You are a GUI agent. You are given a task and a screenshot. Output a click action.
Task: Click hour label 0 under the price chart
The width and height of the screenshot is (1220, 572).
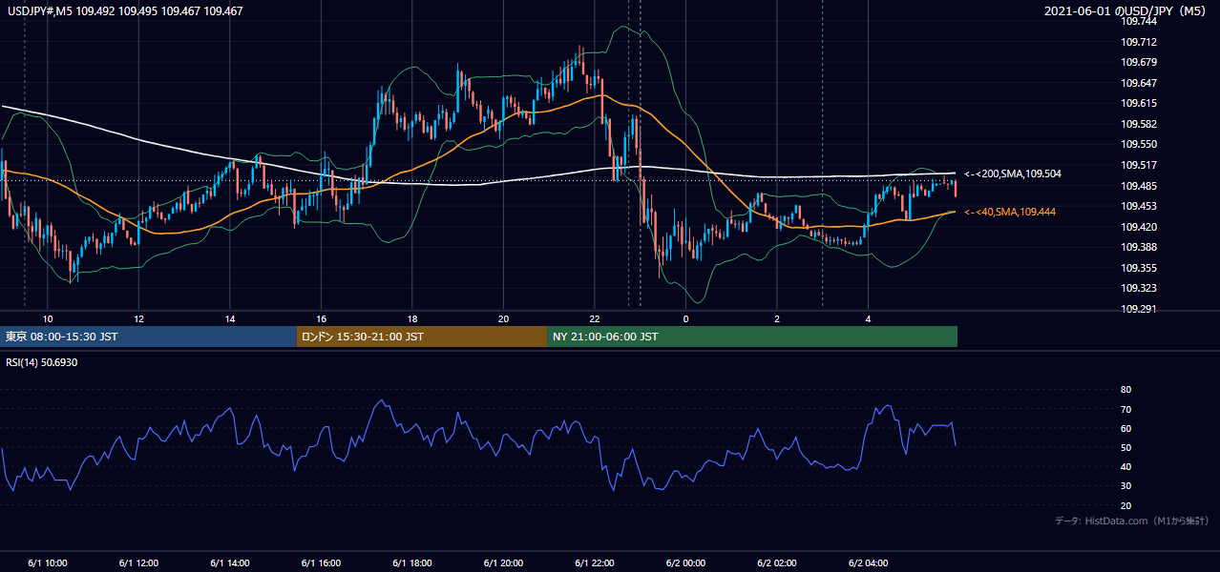tap(685, 318)
